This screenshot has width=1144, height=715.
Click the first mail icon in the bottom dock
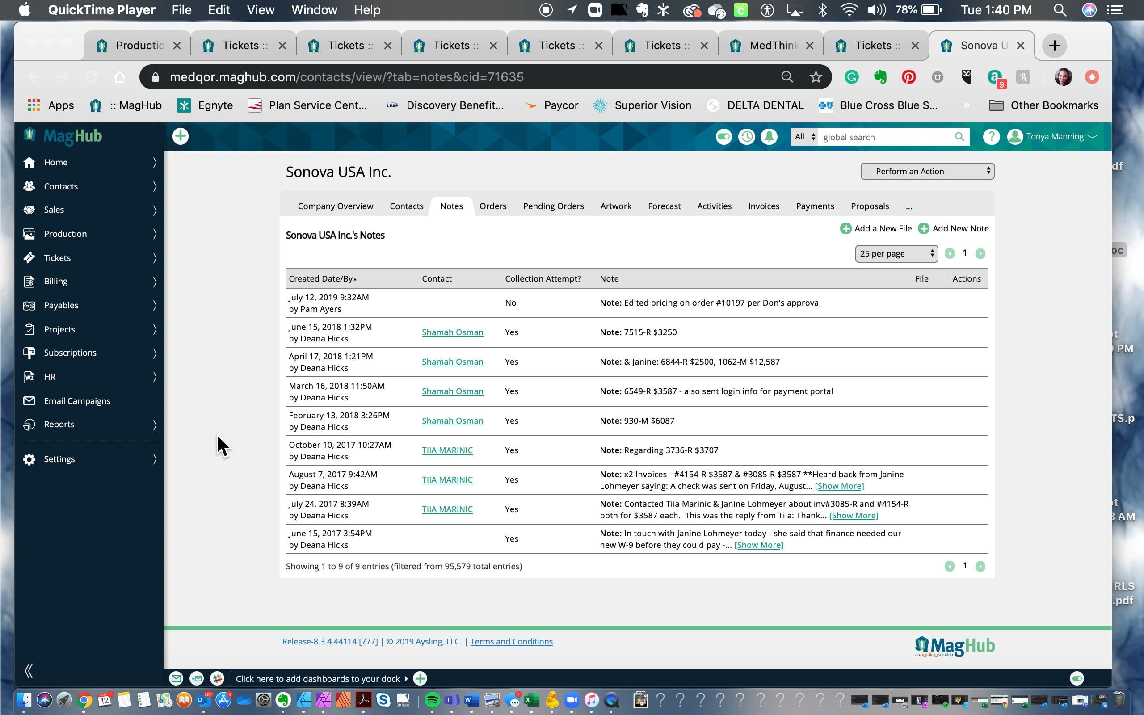coord(177,679)
